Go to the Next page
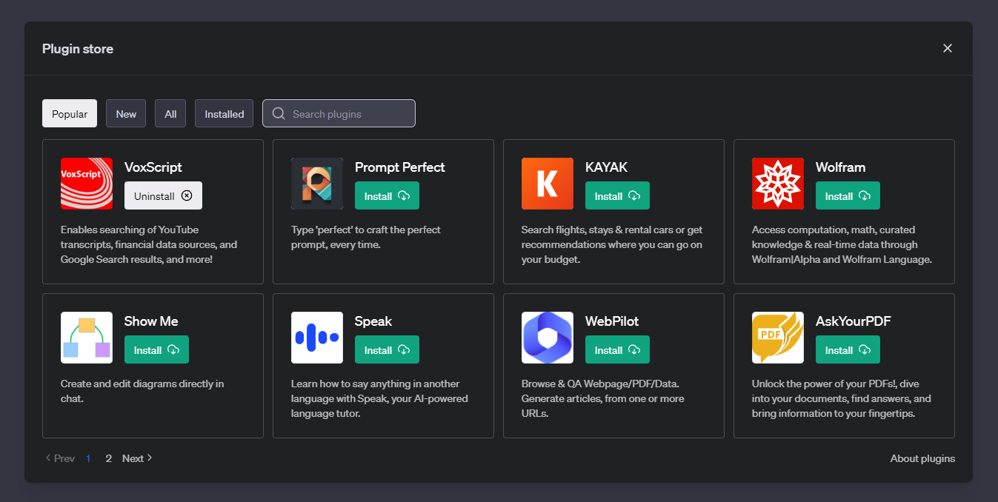This screenshot has width=998, height=502. (x=137, y=458)
